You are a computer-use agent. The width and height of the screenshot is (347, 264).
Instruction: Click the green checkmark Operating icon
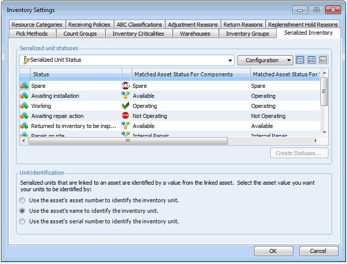click(x=126, y=106)
